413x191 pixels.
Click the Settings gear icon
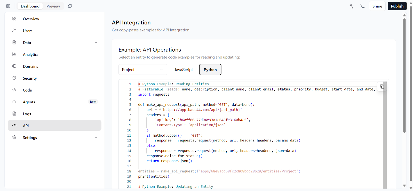(x=14, y=137)
